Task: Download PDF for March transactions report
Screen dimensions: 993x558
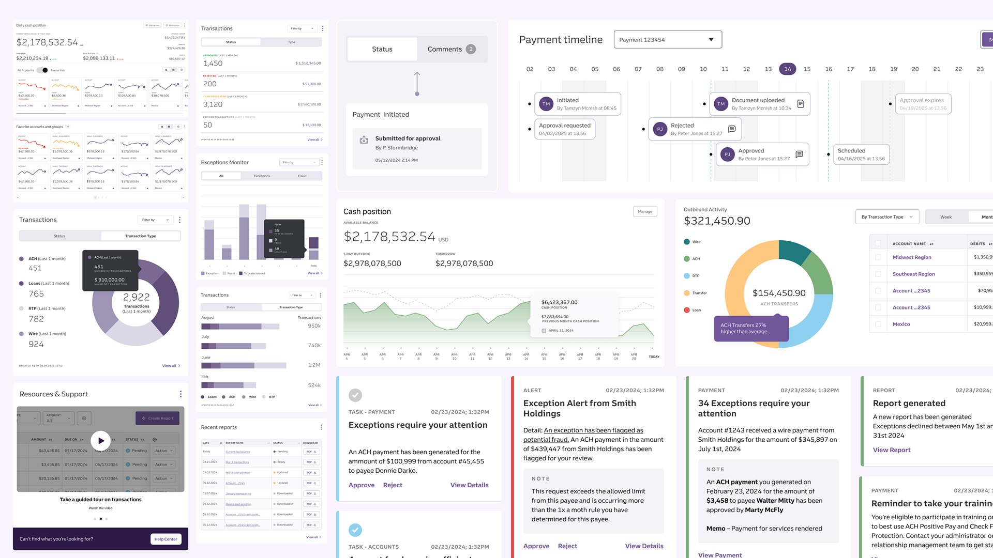Action: click(311, 462)
